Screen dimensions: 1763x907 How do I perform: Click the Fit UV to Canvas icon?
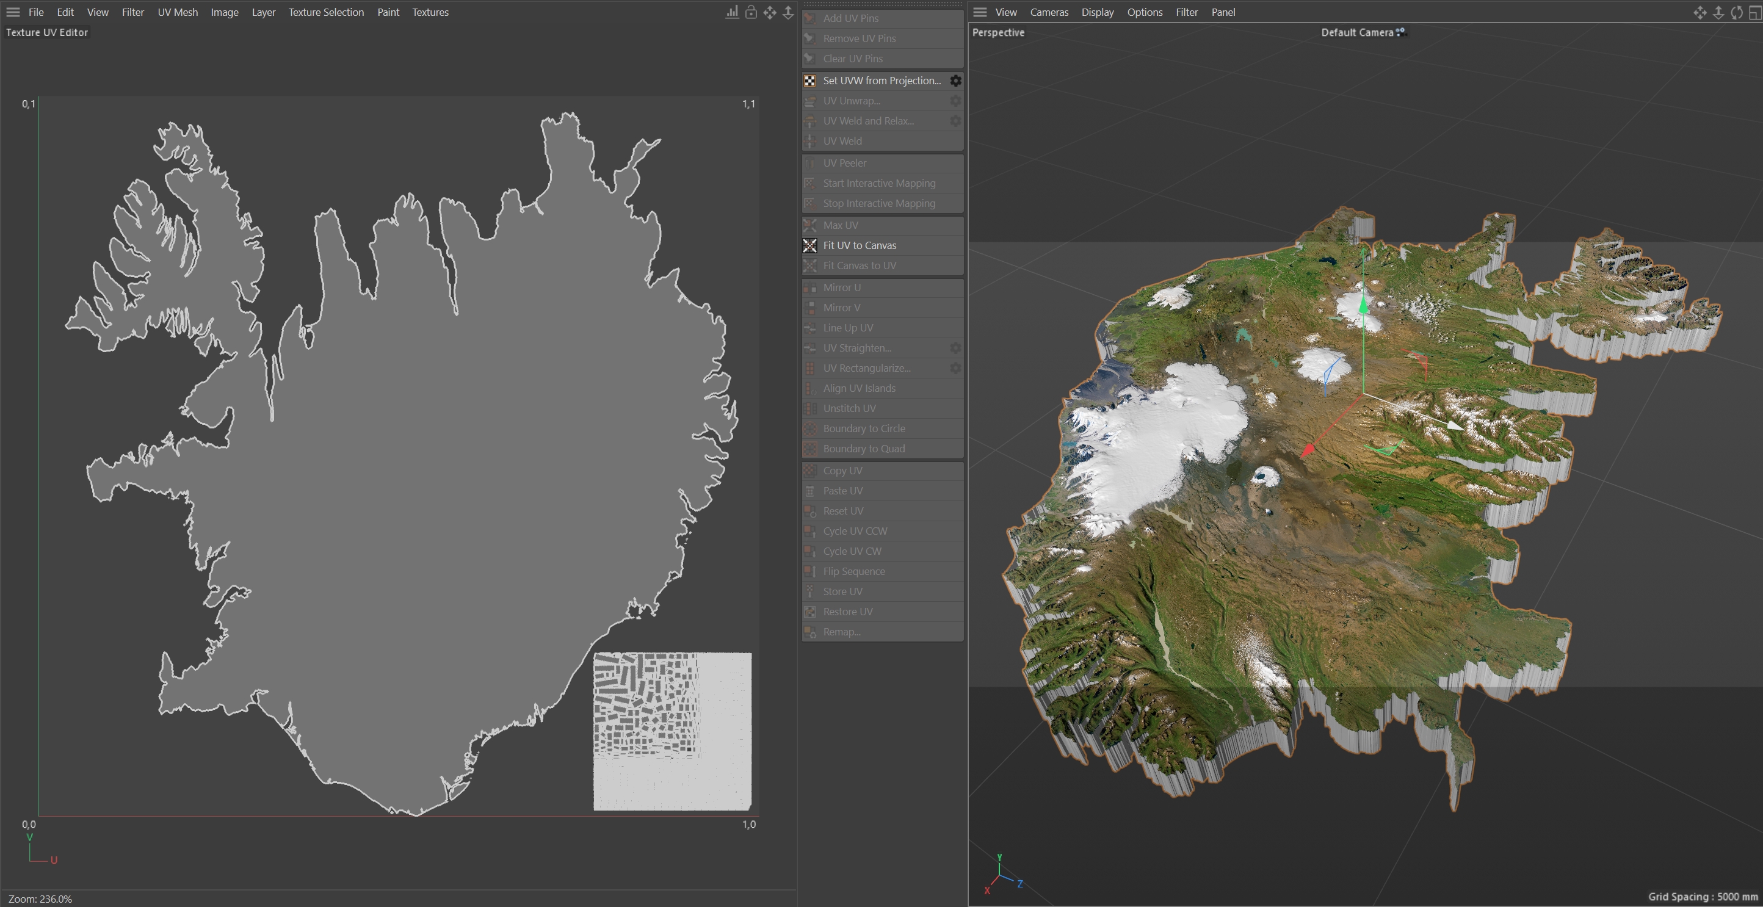pyautogui.click(x=809, y=245)
